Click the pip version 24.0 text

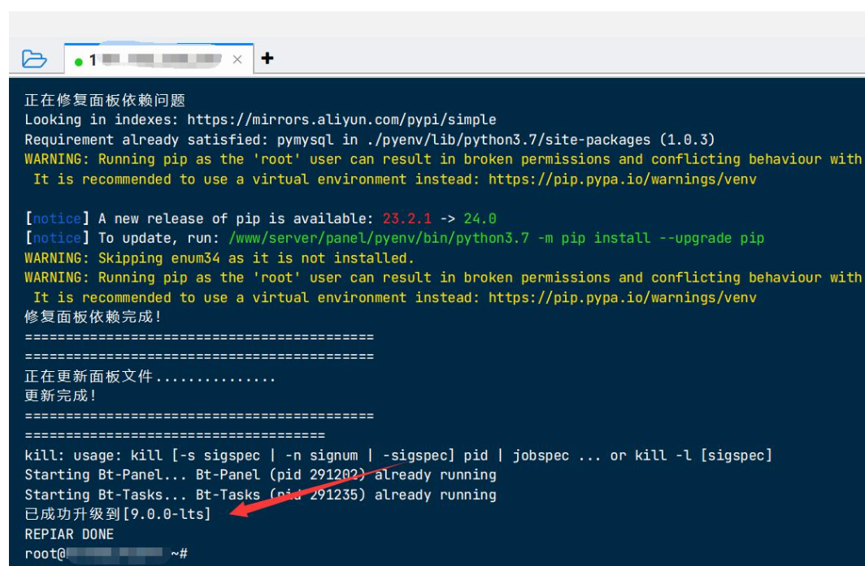(480, 218)
